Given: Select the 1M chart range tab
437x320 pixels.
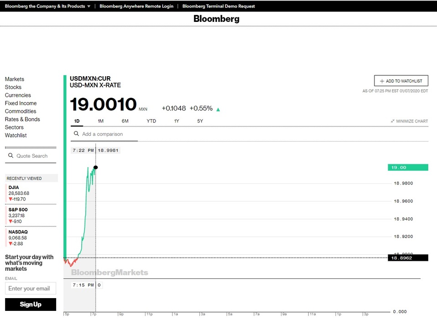Looking at the screenshot, I should [x=101, y=121].
